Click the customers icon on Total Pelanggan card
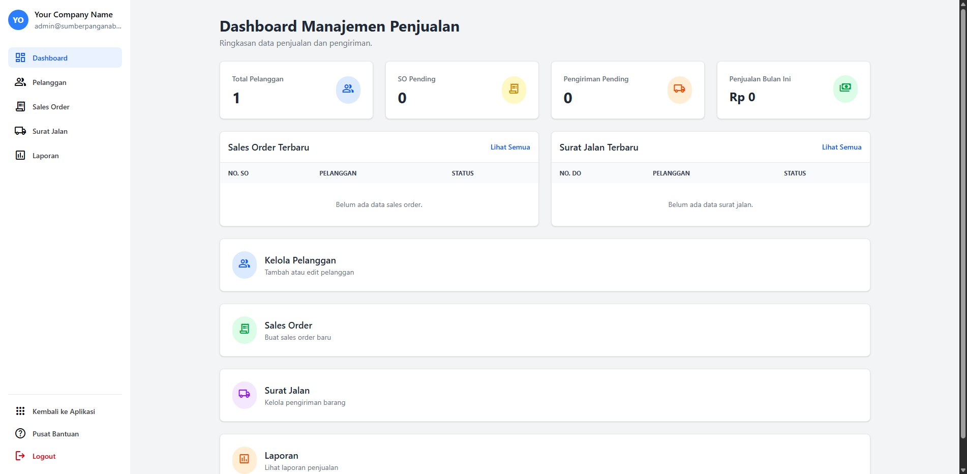Image resolution: width=967 pixels, height=474 pixels. click(x=348, y=90)
